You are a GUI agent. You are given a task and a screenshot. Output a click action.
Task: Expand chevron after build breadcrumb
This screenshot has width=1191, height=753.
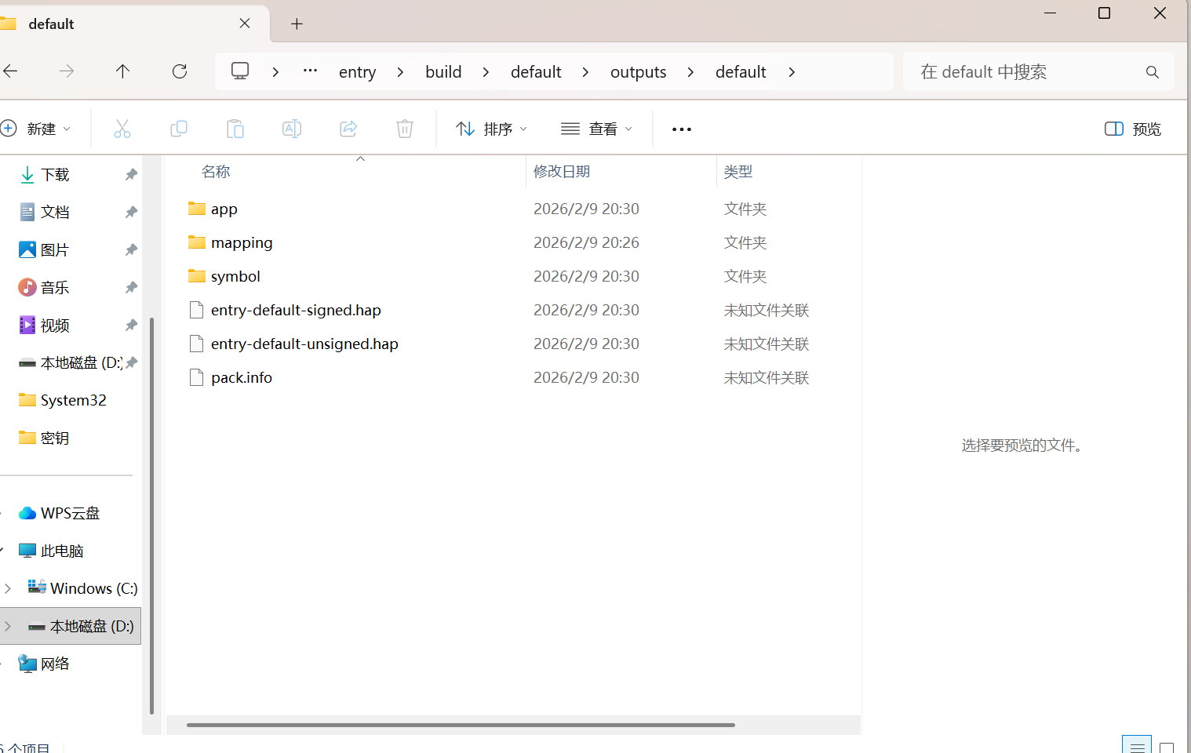[486, 72]
